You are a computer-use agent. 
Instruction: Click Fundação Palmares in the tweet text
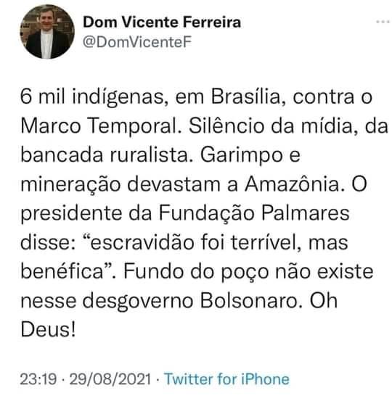point(254,212)
